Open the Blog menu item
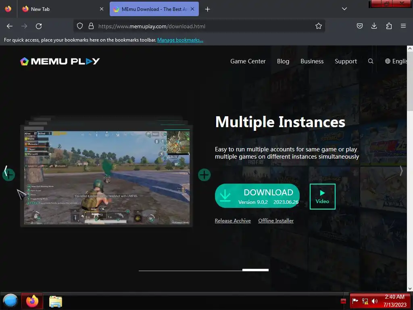The width and height of the screenshot is (413, 310). [x=283, y=61]
